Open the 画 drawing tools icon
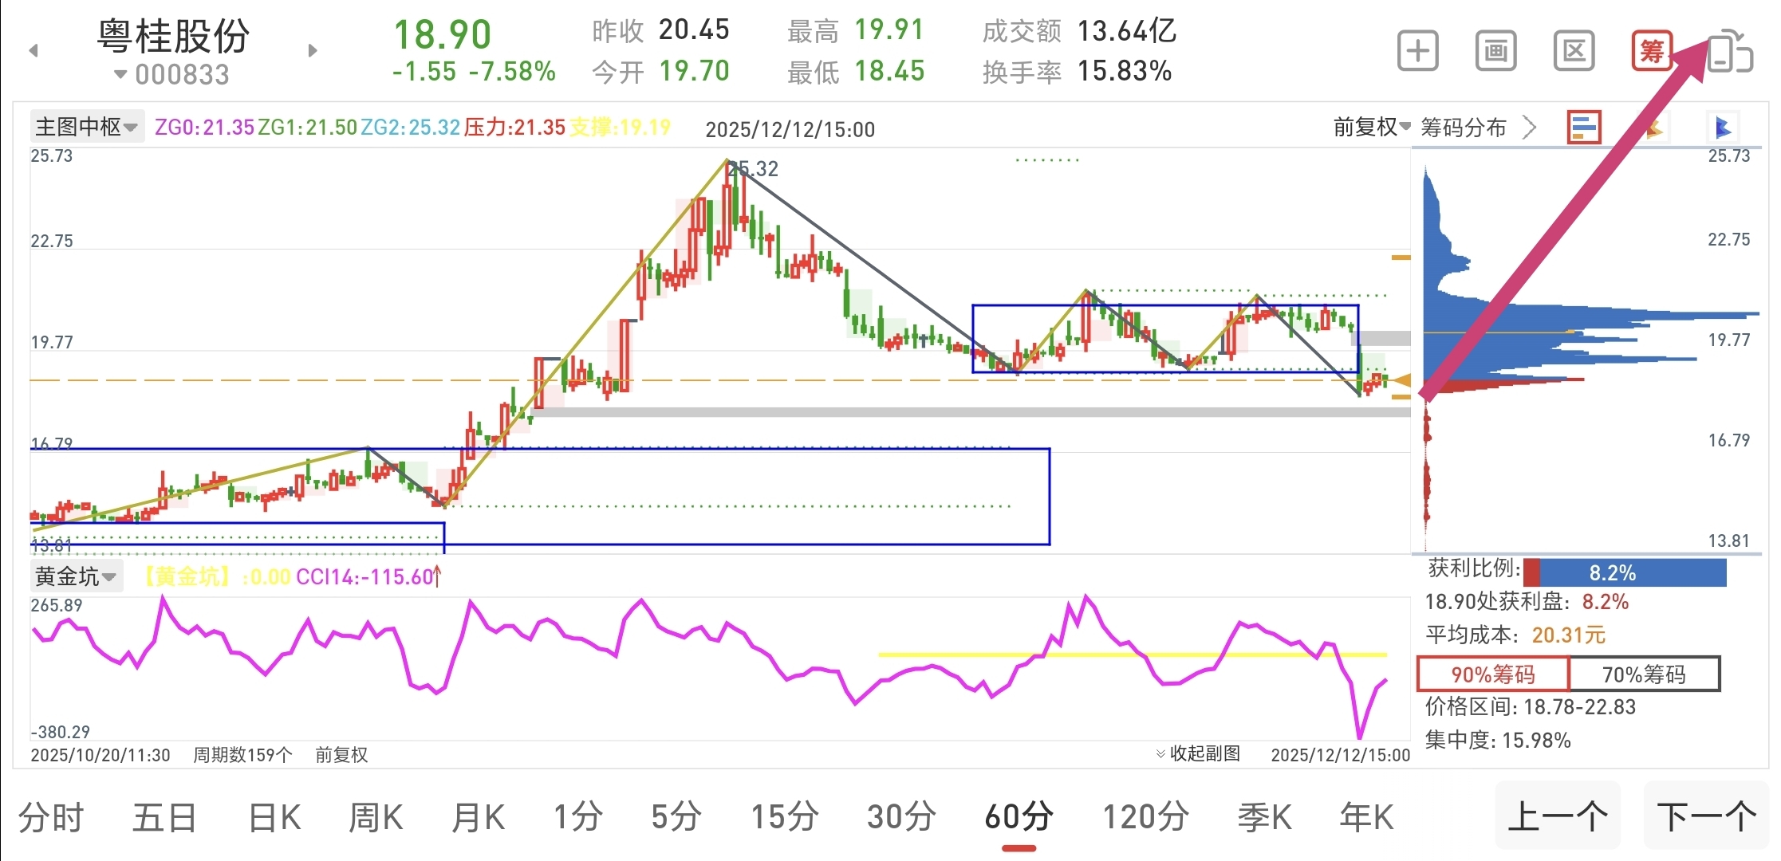Viewport: 1781px width, 861px height. coord(1495,51)
